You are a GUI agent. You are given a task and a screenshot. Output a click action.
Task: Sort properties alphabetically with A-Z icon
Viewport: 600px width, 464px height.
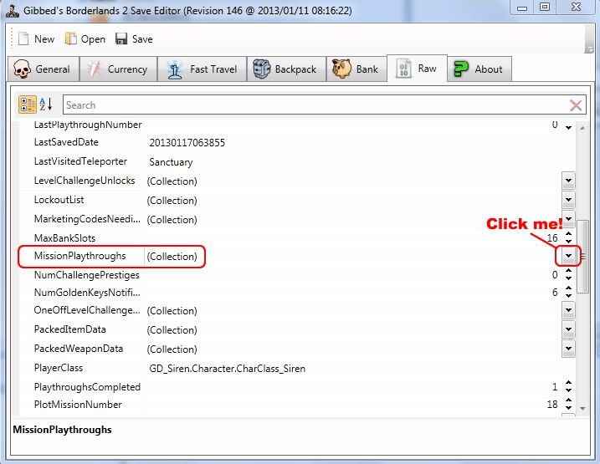(46, 105)
